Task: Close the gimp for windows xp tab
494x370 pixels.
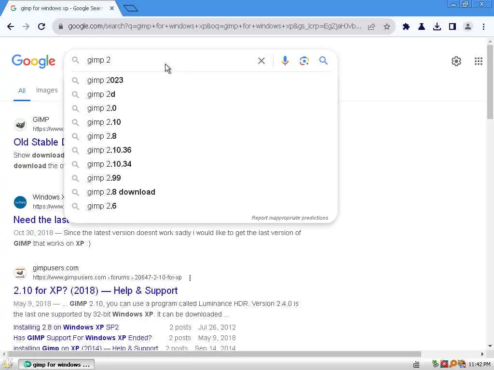Action: [112, 8]
